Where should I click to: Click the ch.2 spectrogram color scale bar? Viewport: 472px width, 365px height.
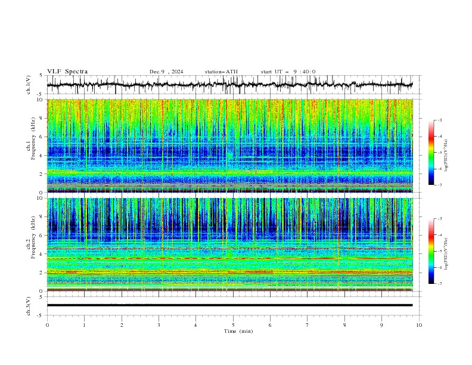click(431, 251)
